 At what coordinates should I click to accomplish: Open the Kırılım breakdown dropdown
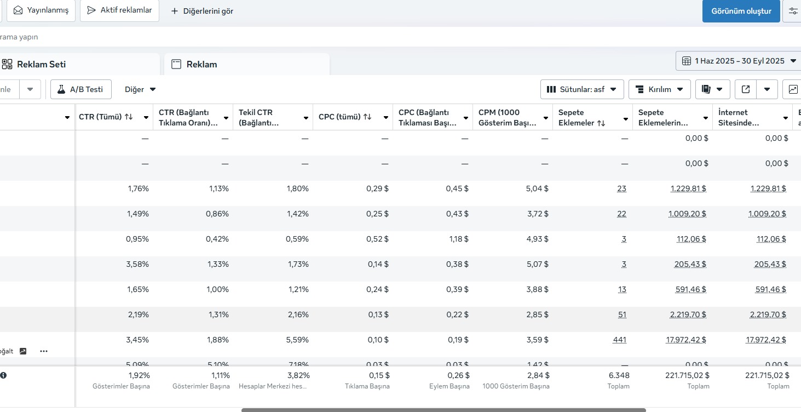[x=659, y=89]
